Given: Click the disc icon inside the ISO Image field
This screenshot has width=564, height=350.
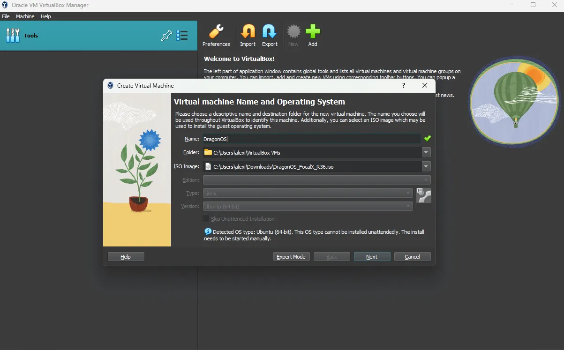Looking at the screenshot, I should (x=207, y=166).
